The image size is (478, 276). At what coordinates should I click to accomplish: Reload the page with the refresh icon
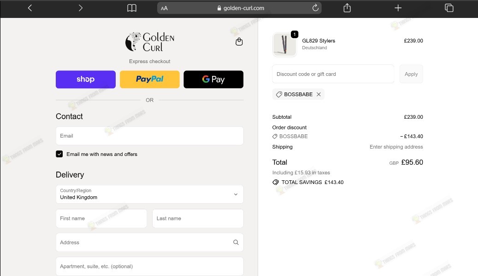coord(315,8)
